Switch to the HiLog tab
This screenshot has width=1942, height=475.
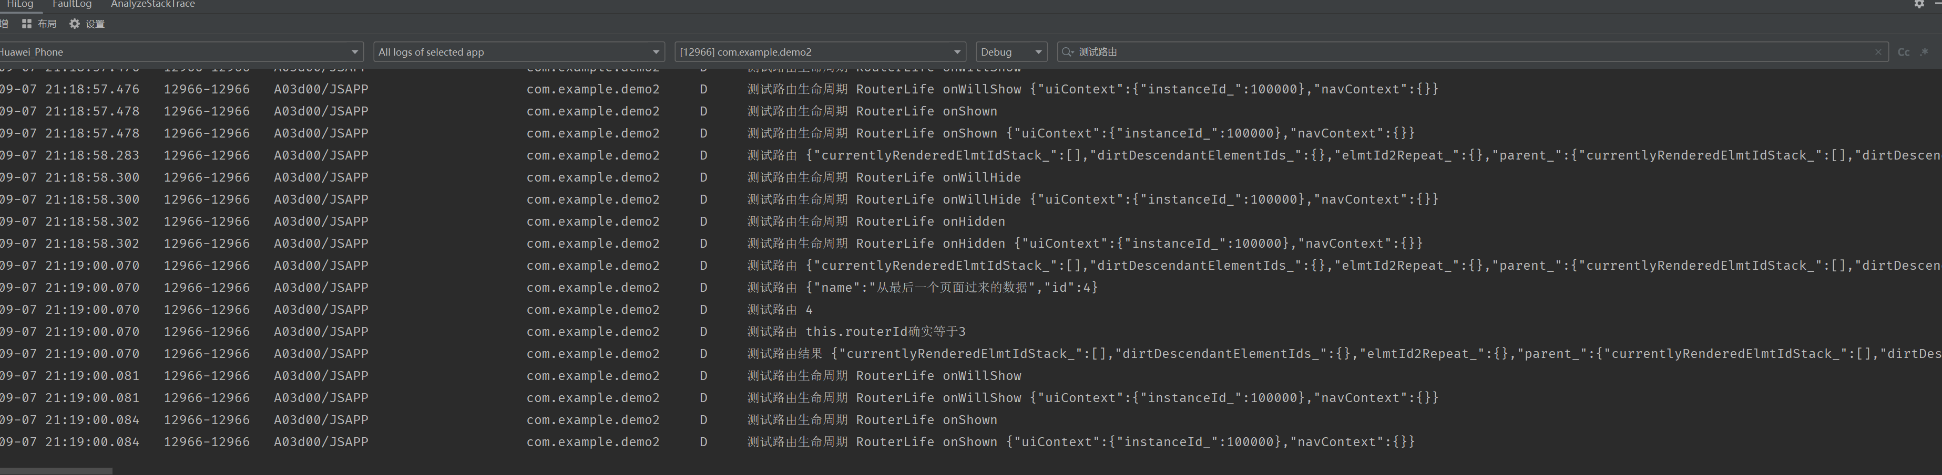click(21, 5)
